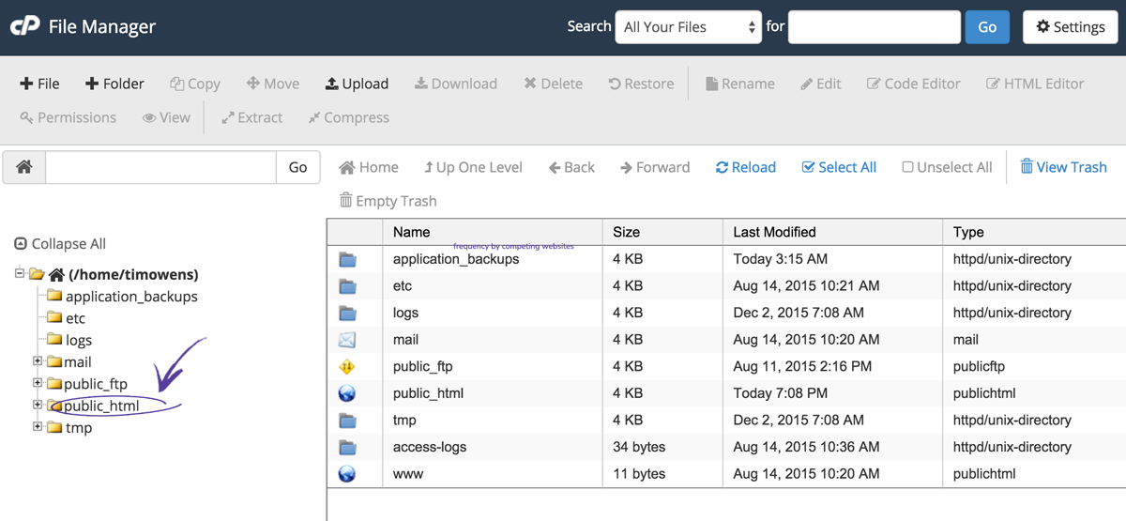Click the Reload icon

pos(722,167)
